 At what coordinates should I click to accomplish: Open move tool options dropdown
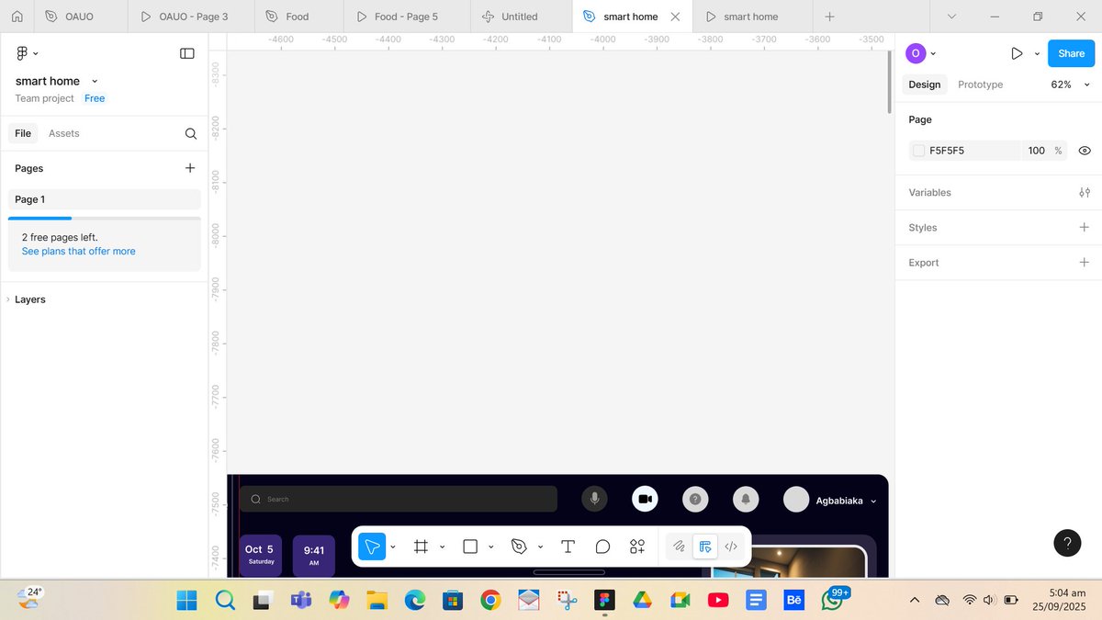pyautogui.click(x=393, y=547)
